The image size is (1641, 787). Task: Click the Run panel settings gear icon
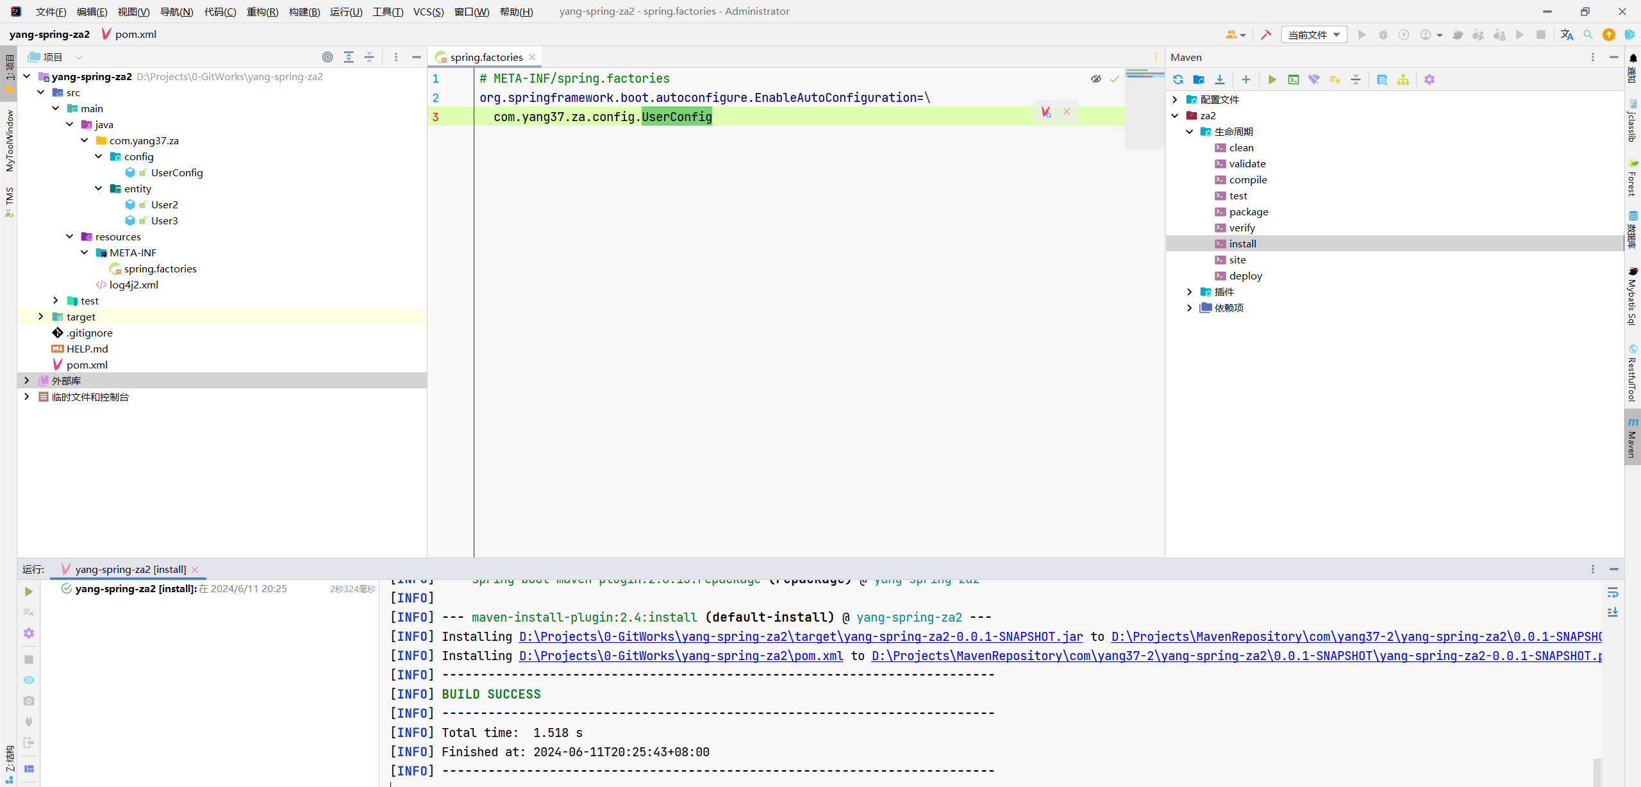coord(29,633)
